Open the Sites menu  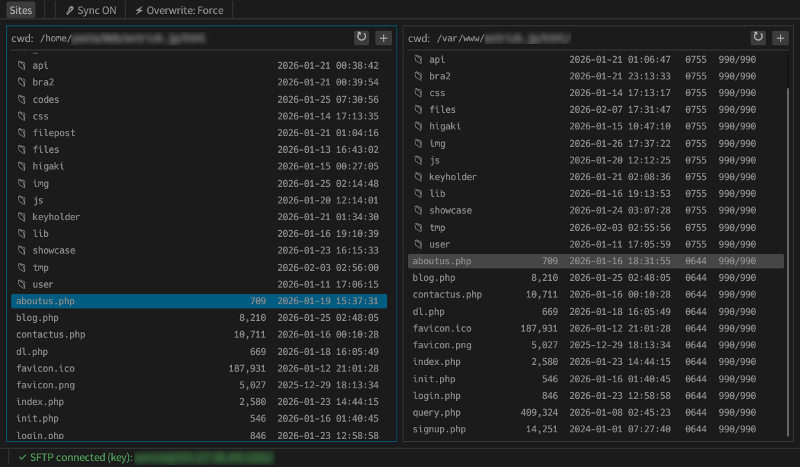coord(21,10)
